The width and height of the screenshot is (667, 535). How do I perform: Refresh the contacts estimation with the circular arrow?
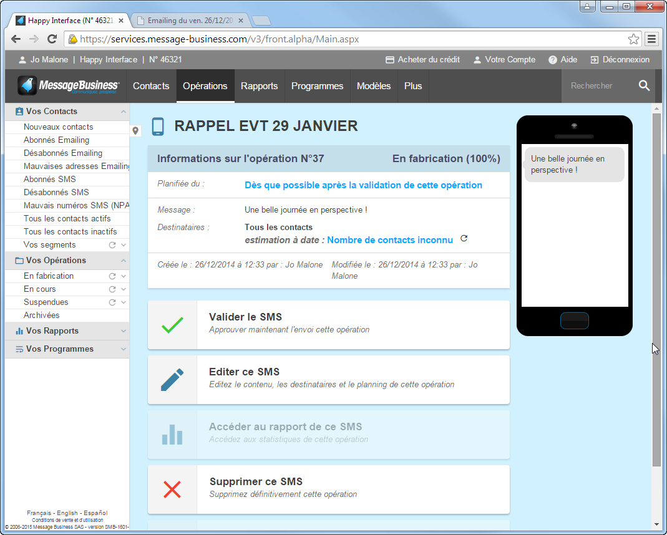(464, 239)
